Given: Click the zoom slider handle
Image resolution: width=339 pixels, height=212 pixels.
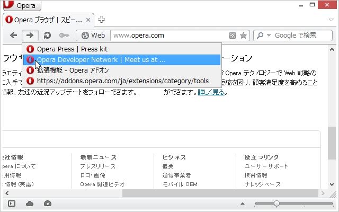Looking at the screenshot, I should coord(276,204).
